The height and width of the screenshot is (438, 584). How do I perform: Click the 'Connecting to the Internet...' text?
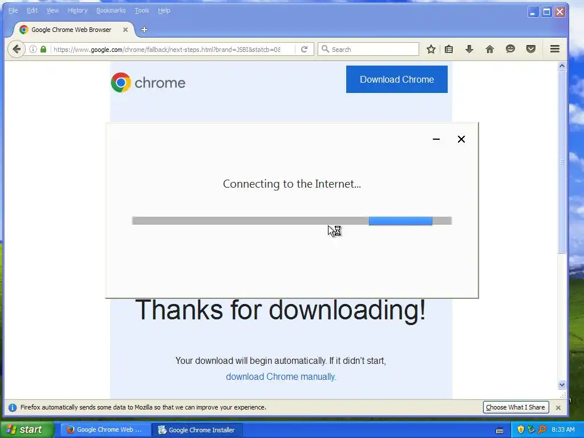(291, 184)
